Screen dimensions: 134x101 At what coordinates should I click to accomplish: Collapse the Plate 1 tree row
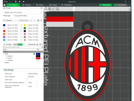coord(3,52)
